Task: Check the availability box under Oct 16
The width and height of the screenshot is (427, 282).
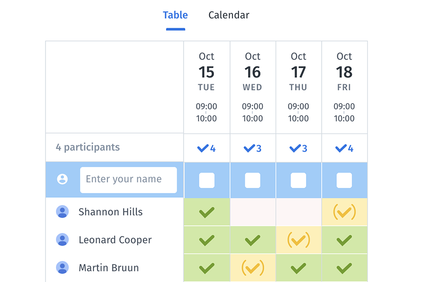Action: tap(252, 179)
